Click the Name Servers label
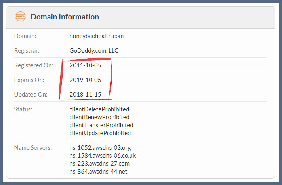Image resolution: width=282 pixels, height=185 pixels. pyautogui.click(x=33, y=148)
